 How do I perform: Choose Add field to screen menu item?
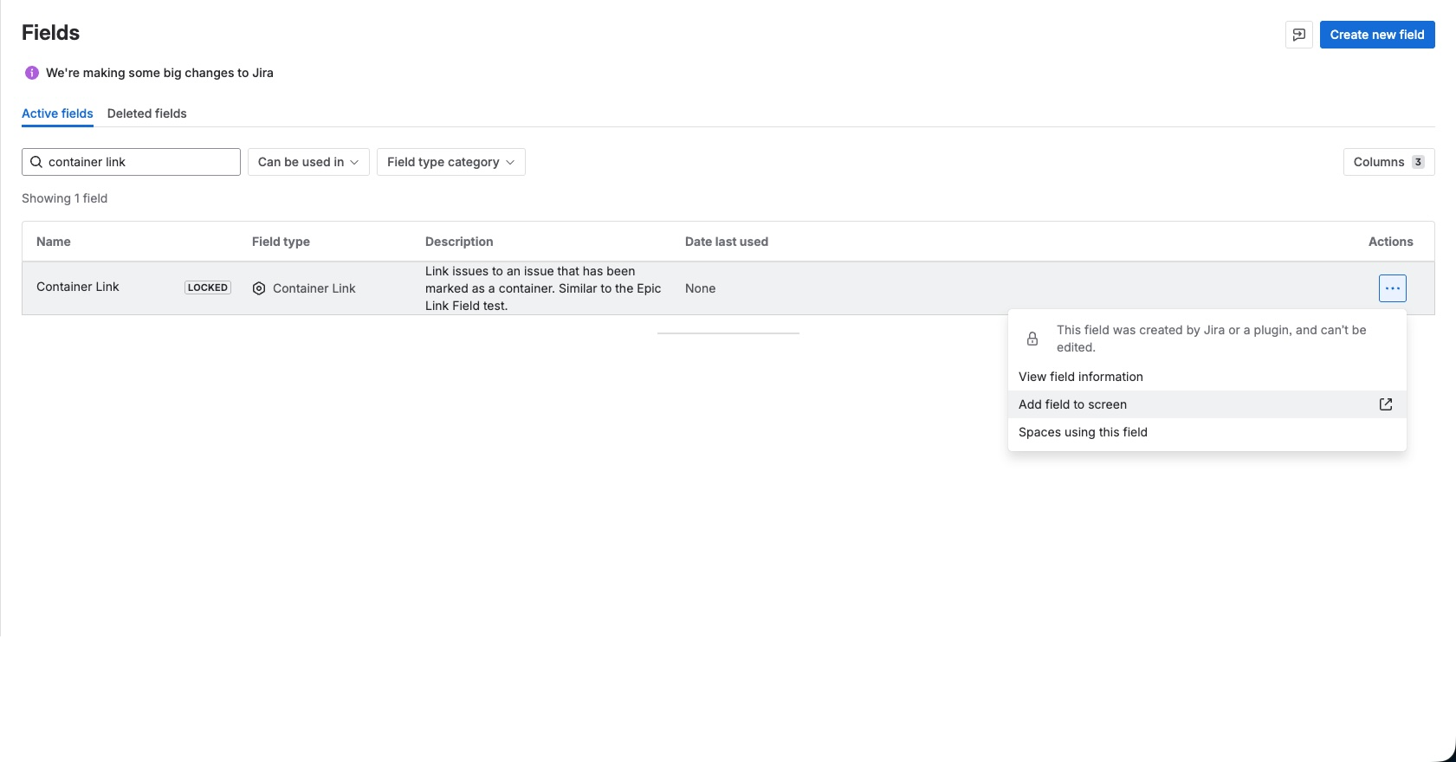coord(1072,404)
